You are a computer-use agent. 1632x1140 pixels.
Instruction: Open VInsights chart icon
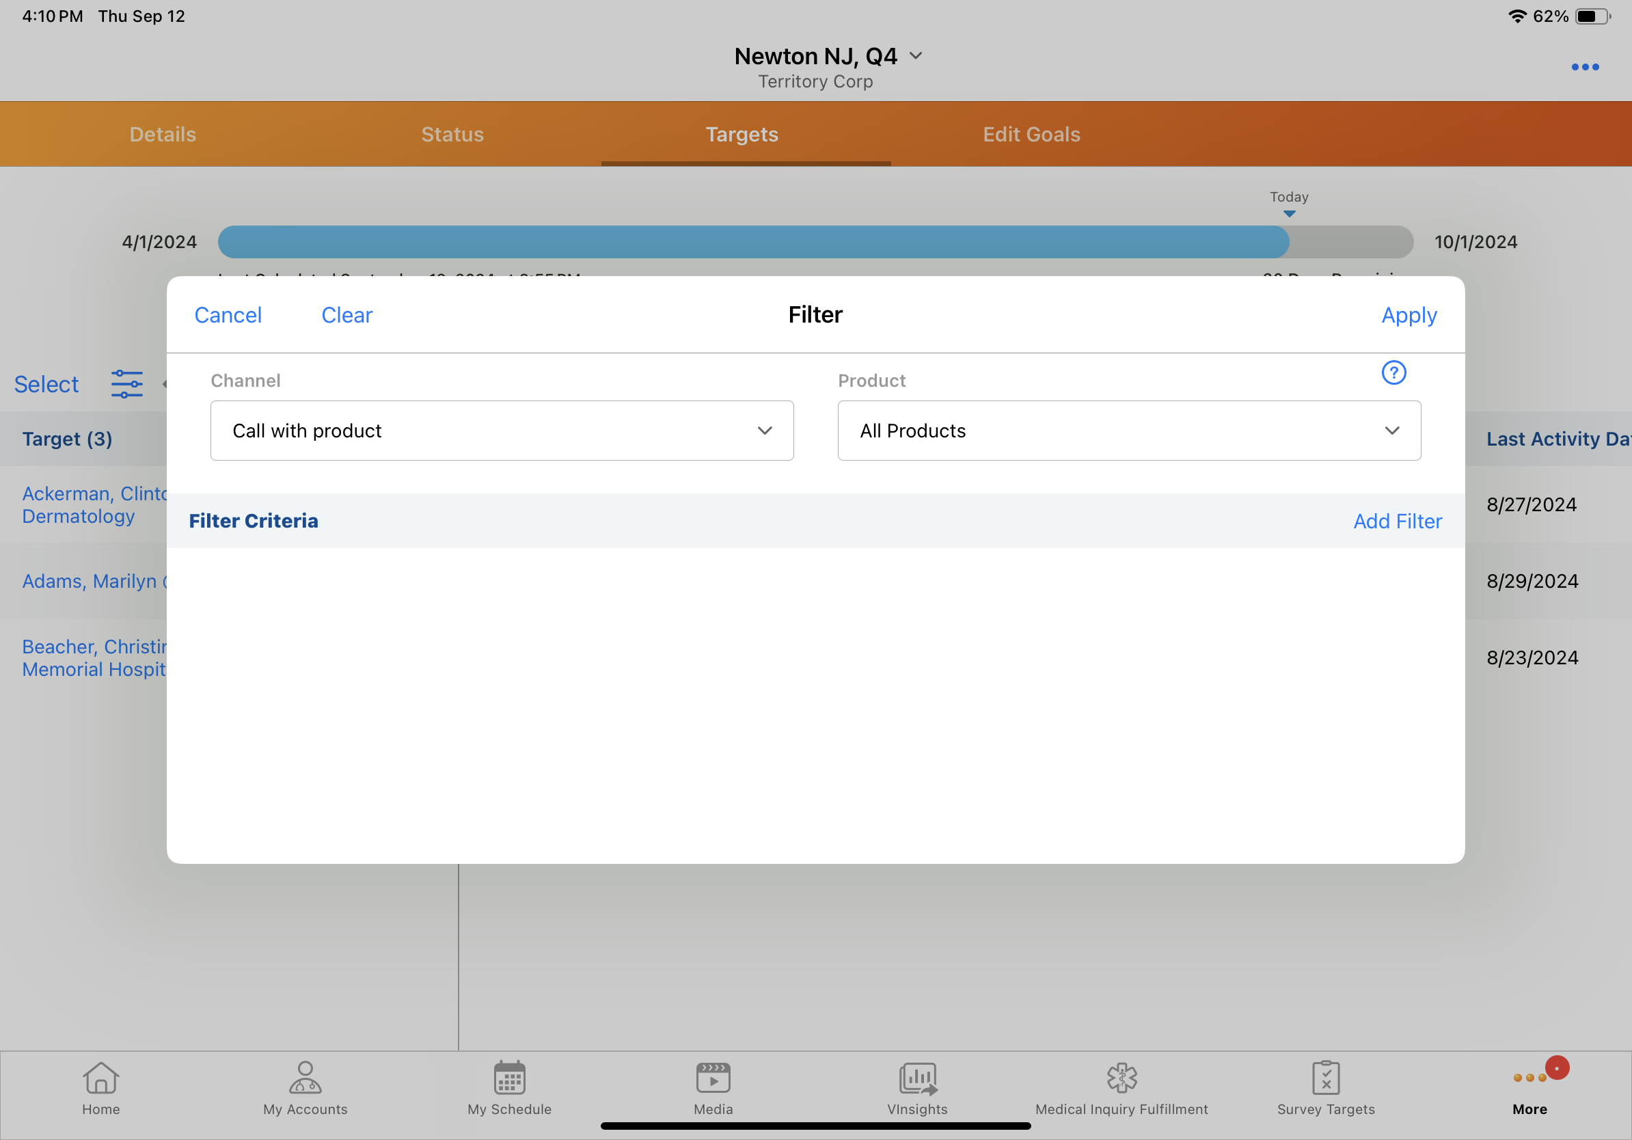917,1077
